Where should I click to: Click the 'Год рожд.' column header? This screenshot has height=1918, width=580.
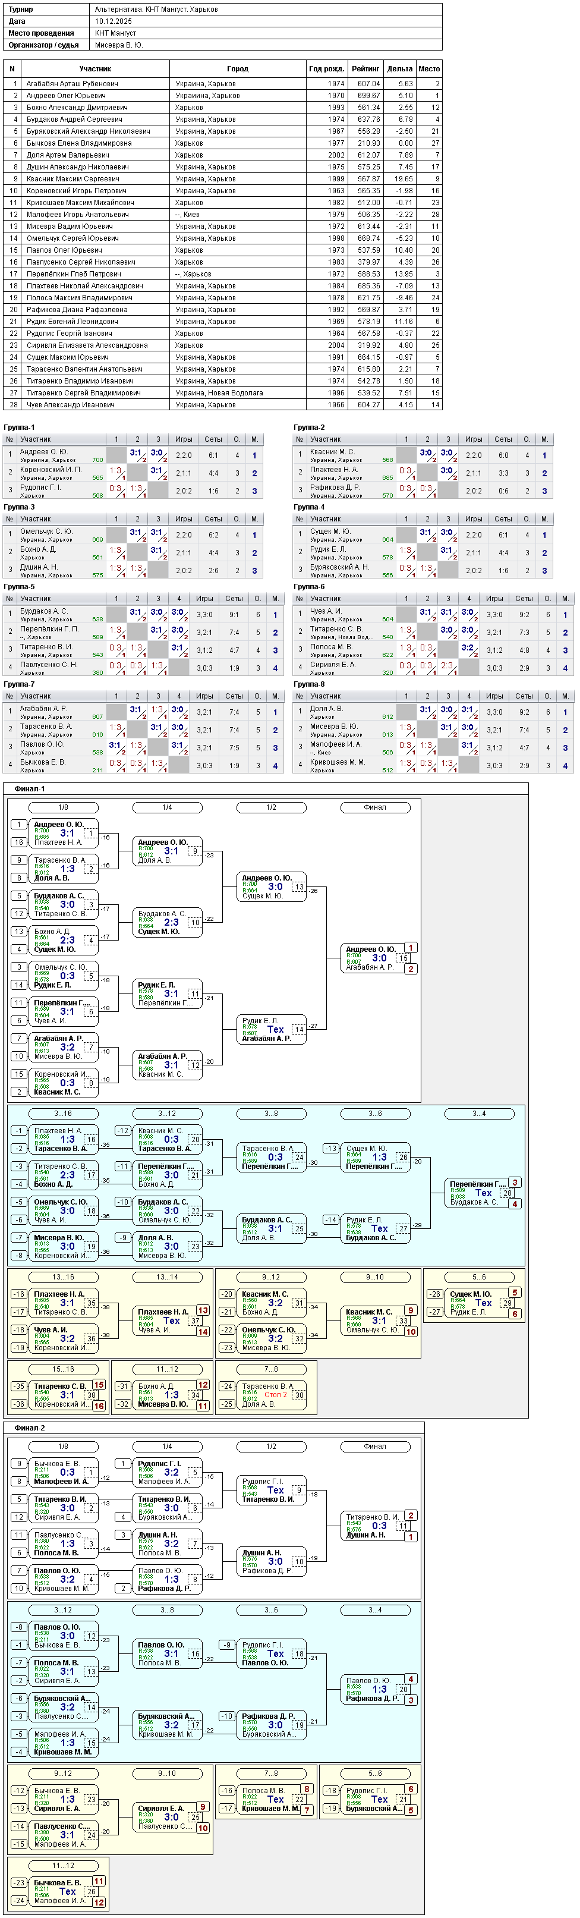(x=326, y=68)
